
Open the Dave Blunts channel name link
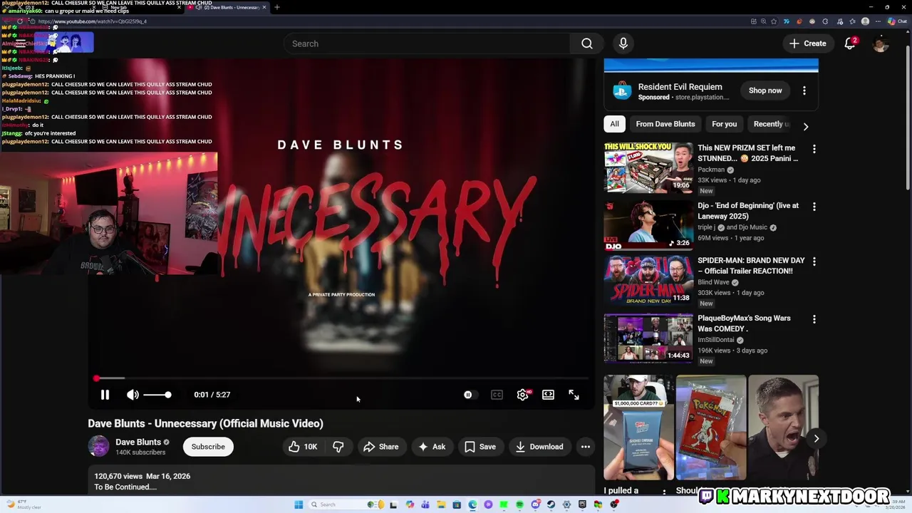138,442
